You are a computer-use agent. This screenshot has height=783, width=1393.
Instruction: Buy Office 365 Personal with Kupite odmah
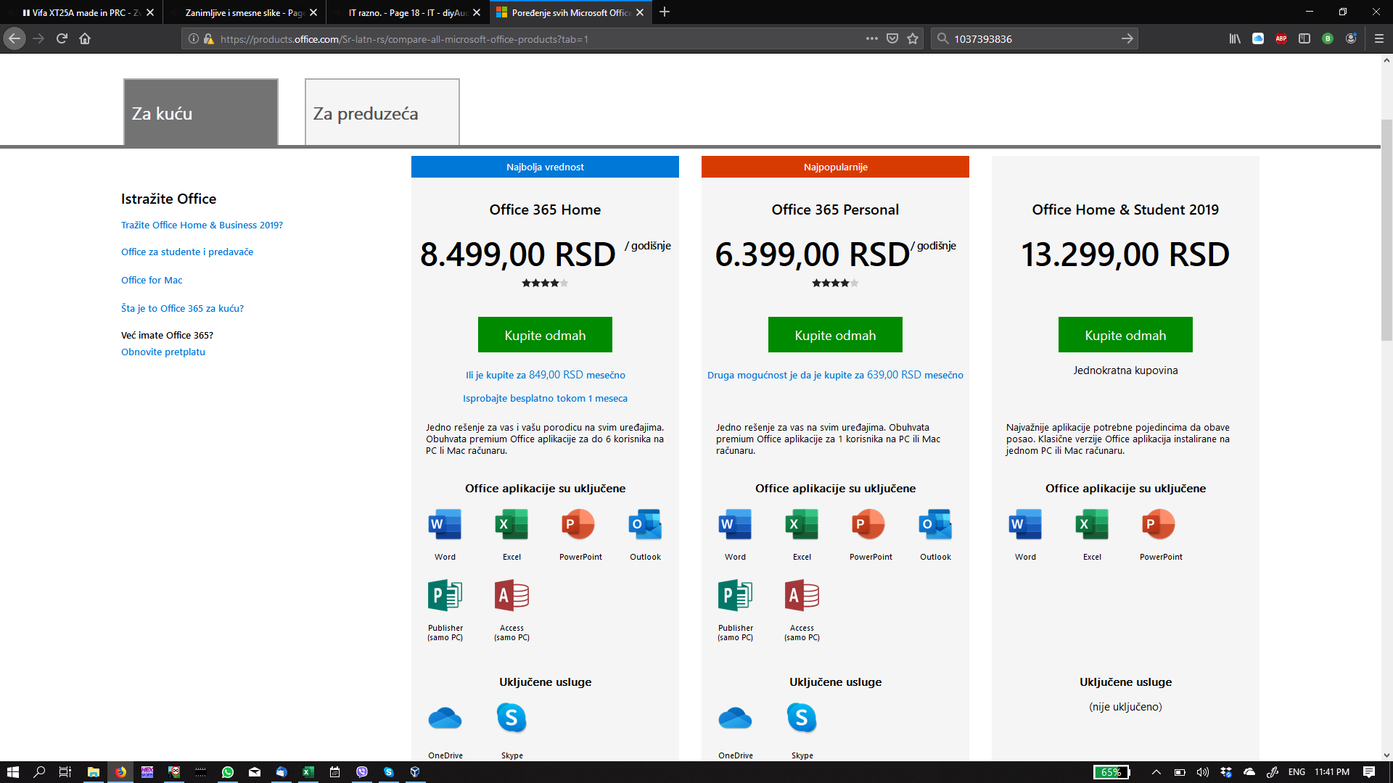pyautogui.click(x=835, y=335)
